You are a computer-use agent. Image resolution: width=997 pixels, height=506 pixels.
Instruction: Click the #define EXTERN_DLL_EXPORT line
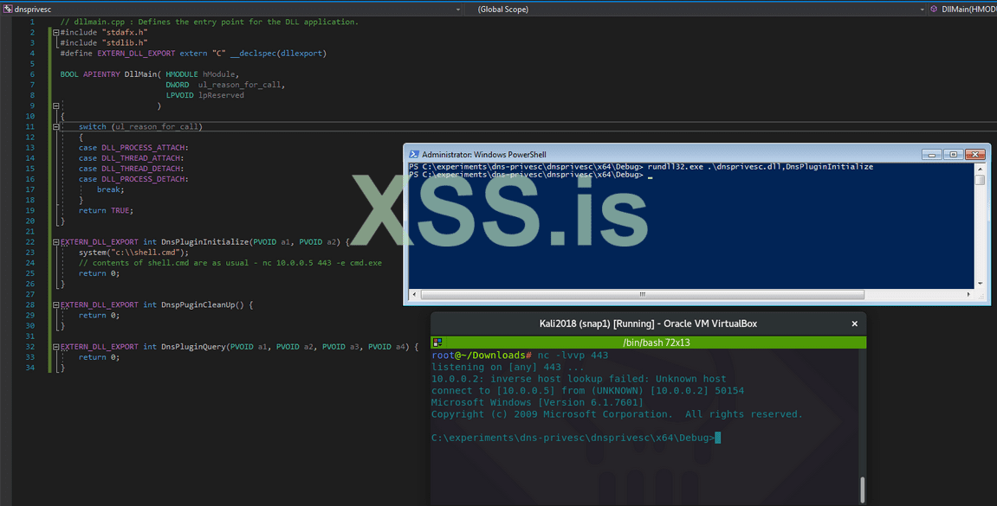(193, 54)
